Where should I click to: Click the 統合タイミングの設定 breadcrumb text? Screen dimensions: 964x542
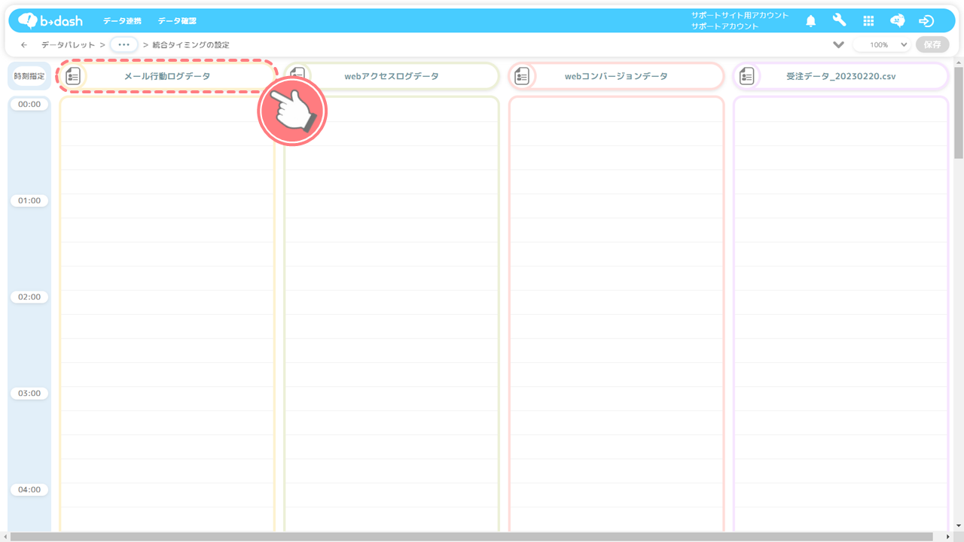click(191, 45)
